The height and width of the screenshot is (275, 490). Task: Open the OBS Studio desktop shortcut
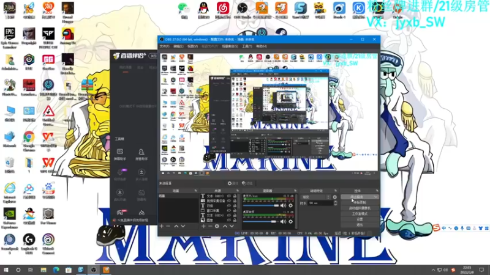tap(242, 10)
